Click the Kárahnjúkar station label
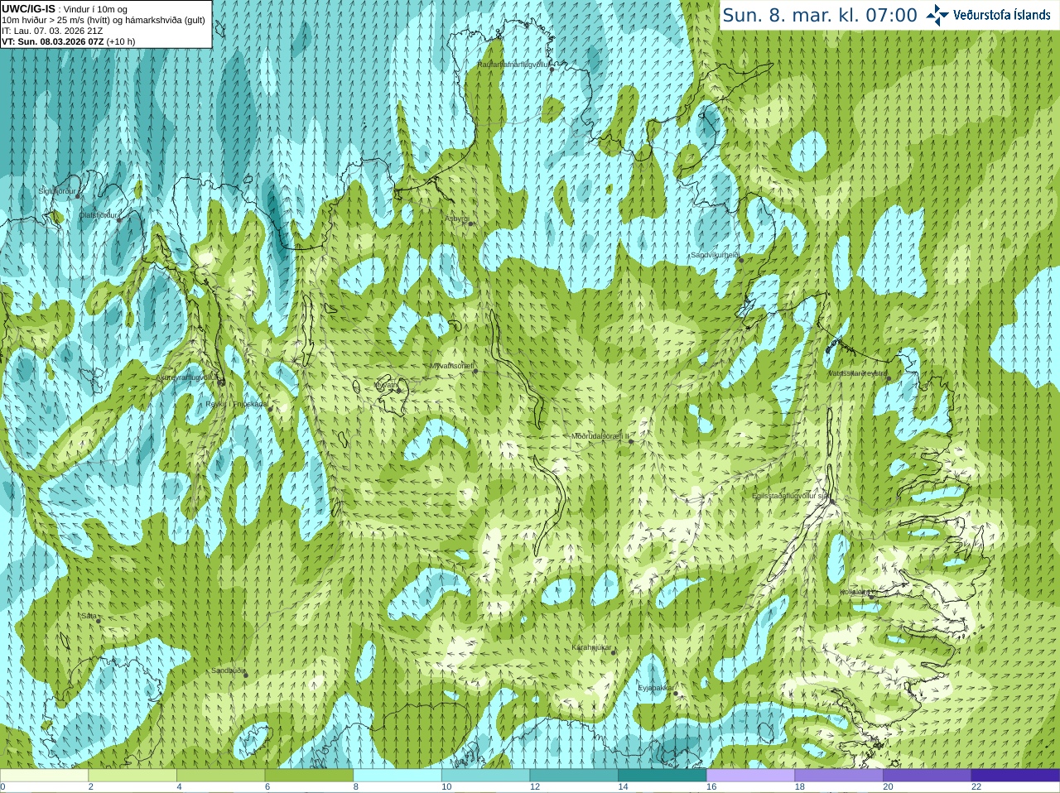 [591, 647]
